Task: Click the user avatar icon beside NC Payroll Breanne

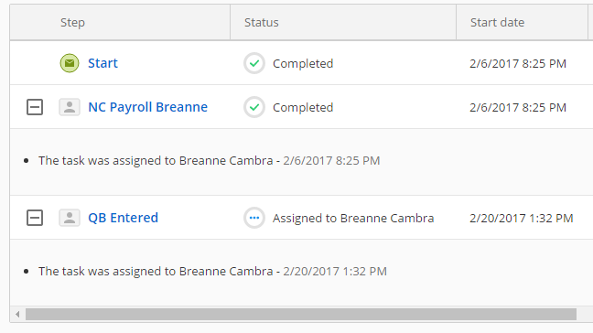Action: 70,107
